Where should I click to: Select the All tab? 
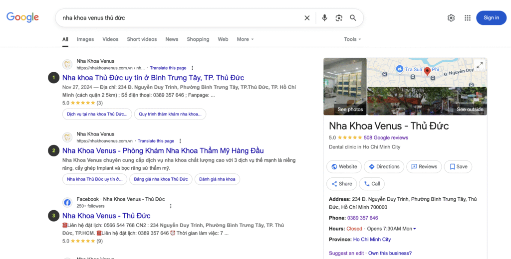click(x=65, y=39)
